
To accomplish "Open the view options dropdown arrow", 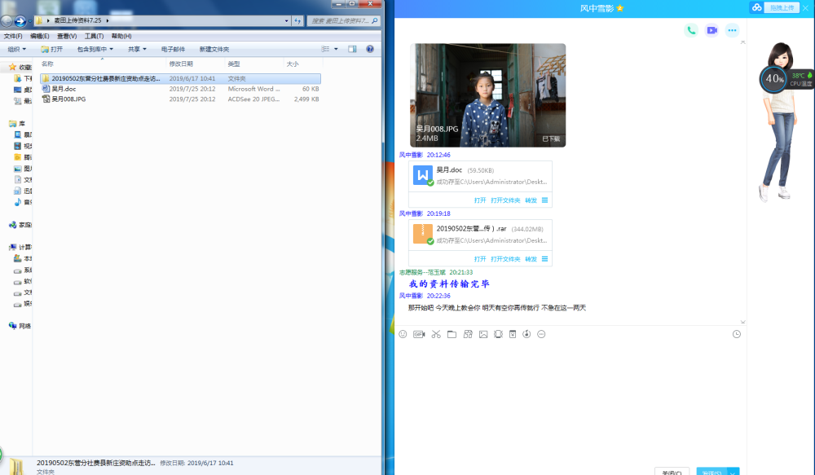I will (336, 49).
